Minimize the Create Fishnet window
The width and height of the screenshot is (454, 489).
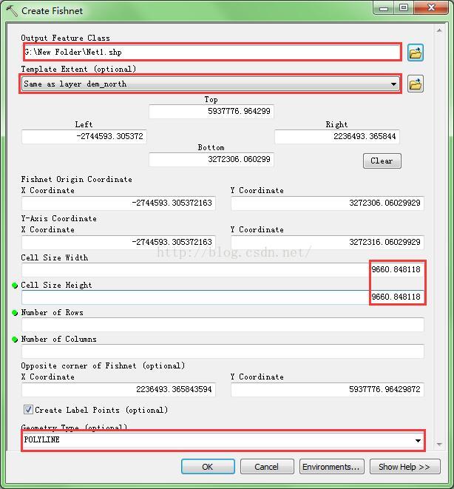(384, 8)
